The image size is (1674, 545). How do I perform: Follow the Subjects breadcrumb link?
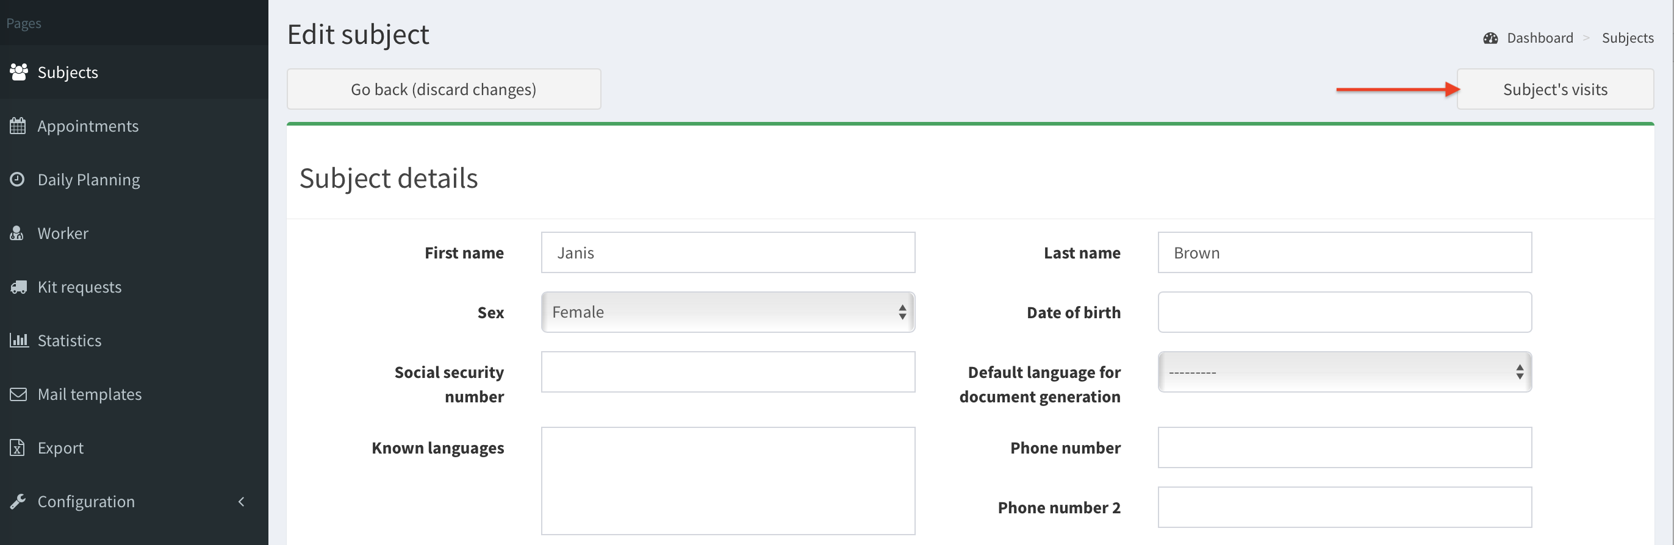coord(1627,38)
